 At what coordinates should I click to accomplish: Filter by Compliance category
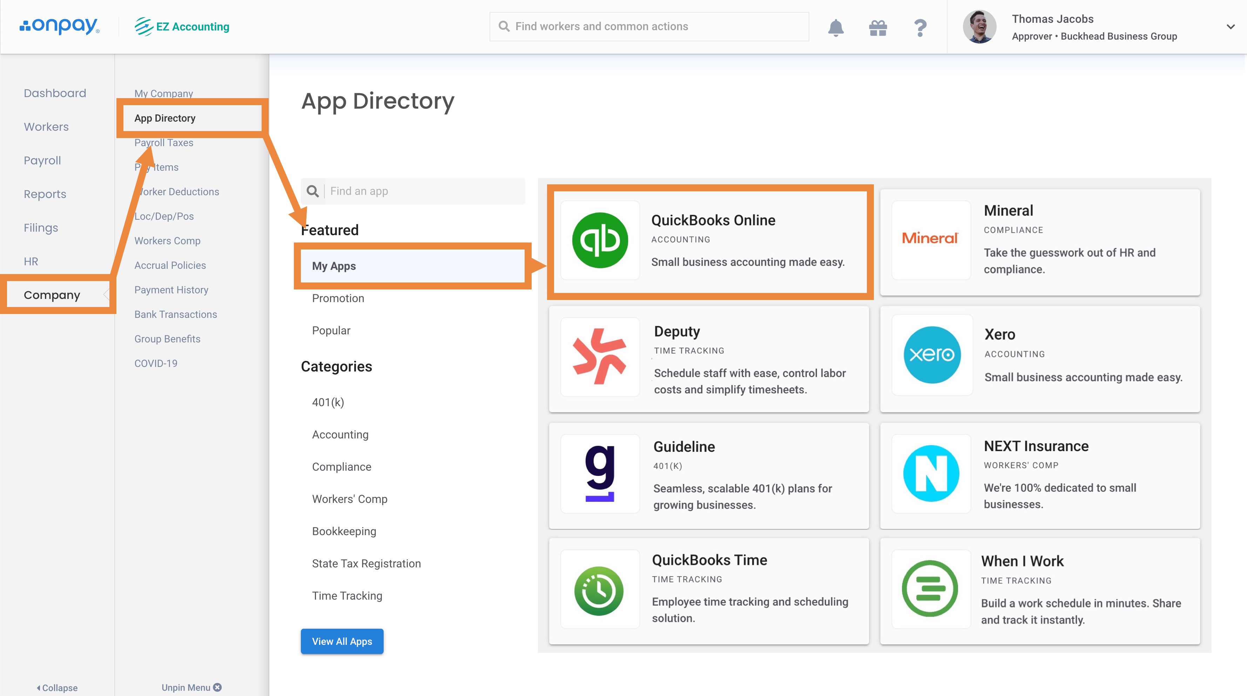[x=342, y=467]
